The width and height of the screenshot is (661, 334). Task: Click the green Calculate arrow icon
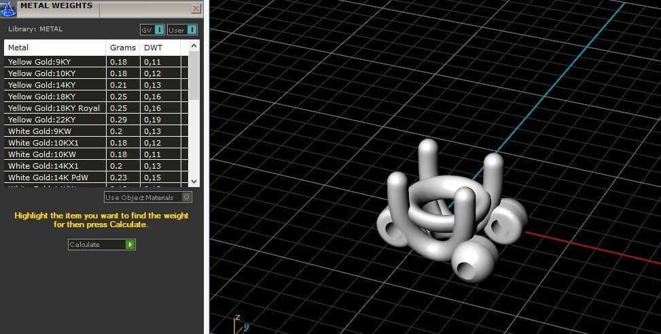click(x=130, y=244)
